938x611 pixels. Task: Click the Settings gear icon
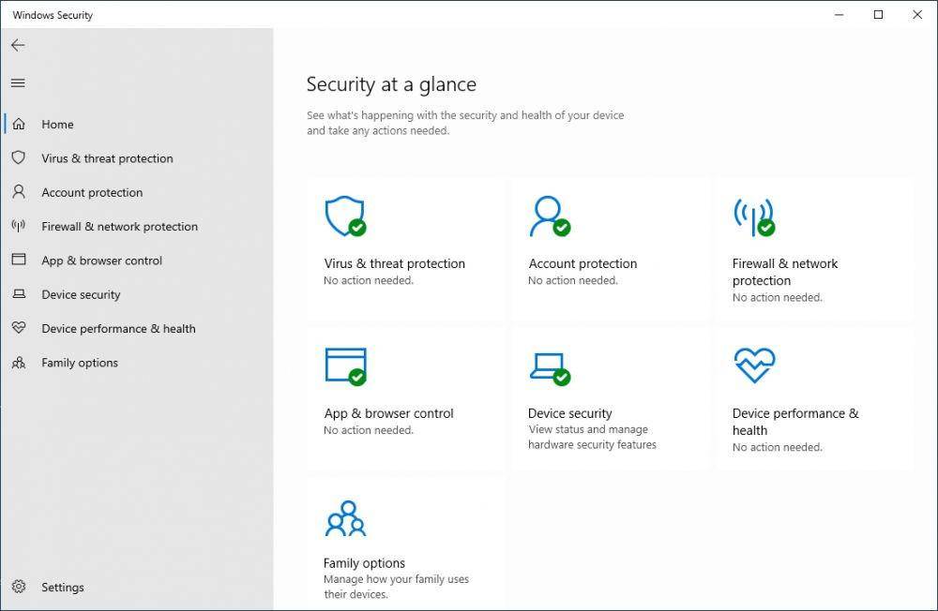tap(19, 587)
